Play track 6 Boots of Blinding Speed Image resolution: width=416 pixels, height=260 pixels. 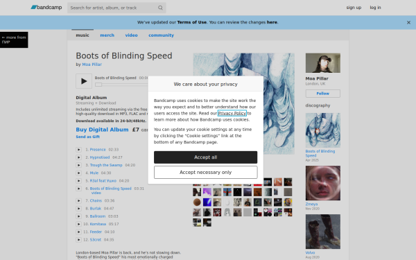pyautogui.click(x=79, y=189)
